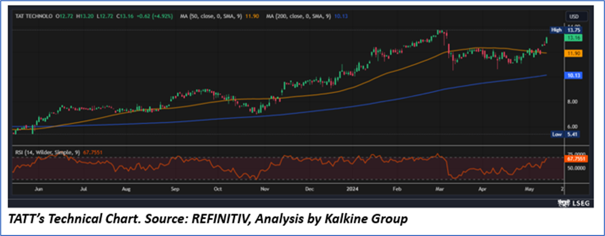Viewport: 605px width, 236px height.
Task: Click the Mar label on time axis
Action: tap(439, 189)
